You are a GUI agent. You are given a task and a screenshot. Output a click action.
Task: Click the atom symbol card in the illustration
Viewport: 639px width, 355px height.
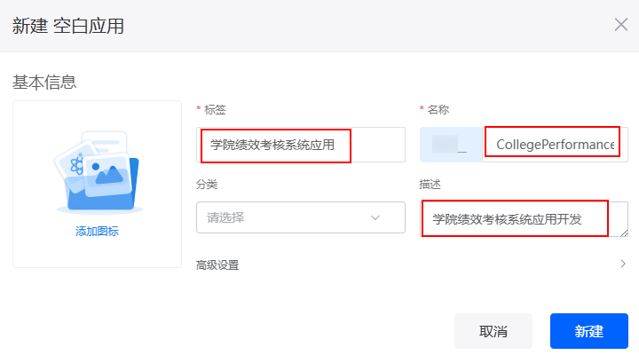pyautogui.click(x=76, y=165)
